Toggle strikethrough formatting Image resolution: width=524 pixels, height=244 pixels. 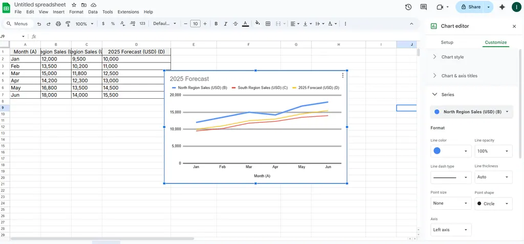235,24
